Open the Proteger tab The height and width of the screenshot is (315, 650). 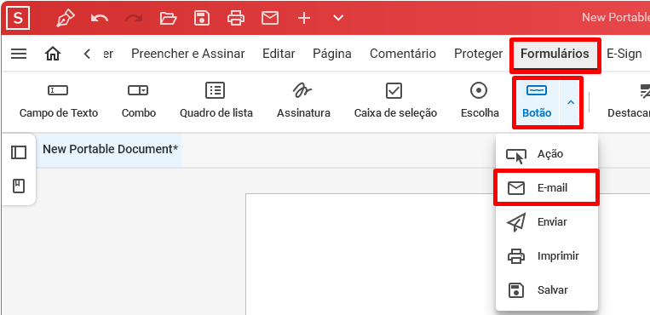pos(479,54)
